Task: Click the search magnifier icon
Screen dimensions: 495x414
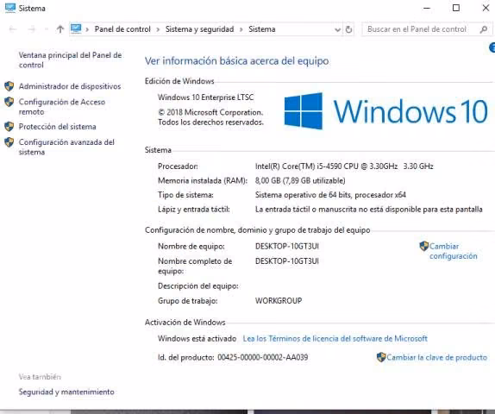Action: [483, 29]
